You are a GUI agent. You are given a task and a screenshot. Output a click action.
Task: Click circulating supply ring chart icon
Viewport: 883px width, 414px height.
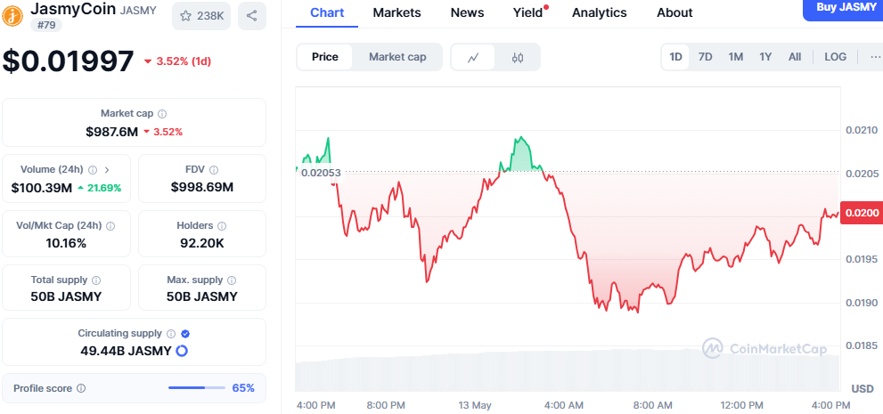point(182,351)
